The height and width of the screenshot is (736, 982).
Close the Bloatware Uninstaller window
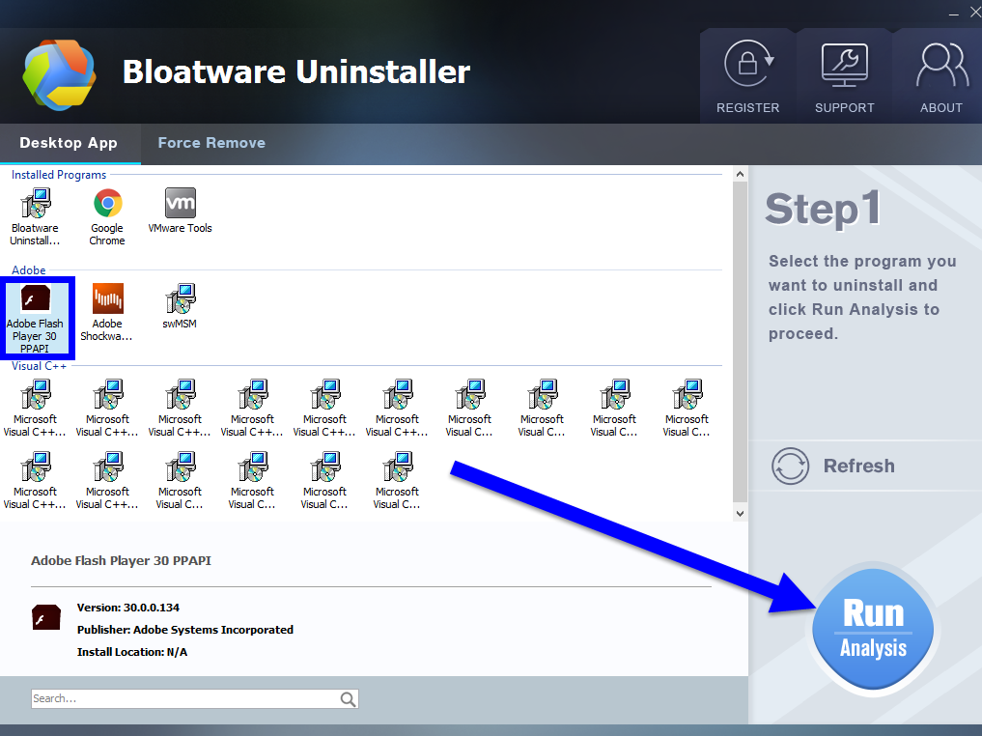coord(976,13)
